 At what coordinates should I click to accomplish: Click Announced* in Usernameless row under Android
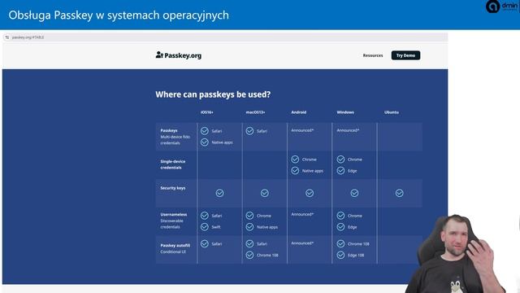[x=302, y=215]
